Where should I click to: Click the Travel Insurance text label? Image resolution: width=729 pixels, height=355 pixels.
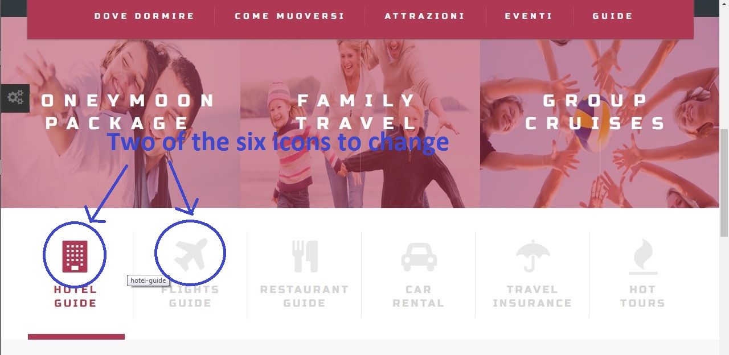[x=532, y=296]
